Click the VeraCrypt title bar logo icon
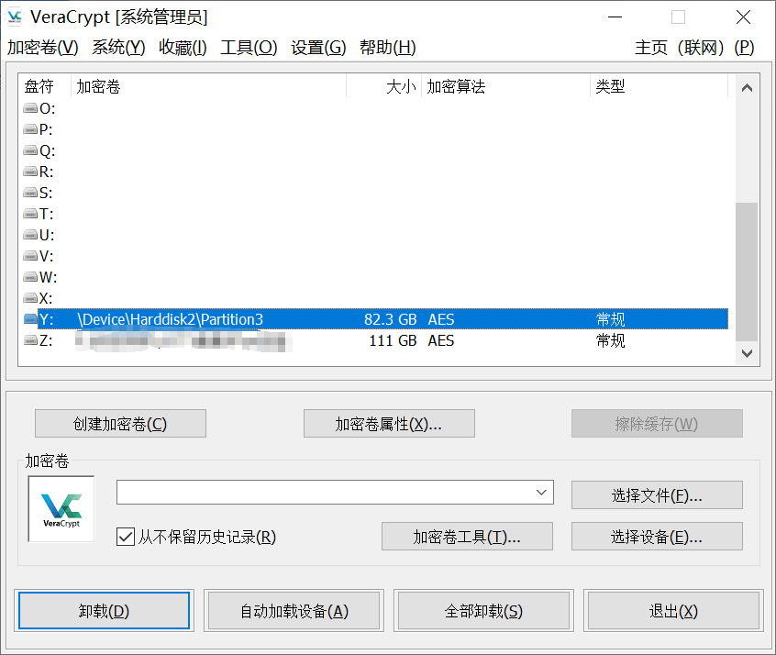Viewport: 776px width, 655px height. (x=15, y=17)
